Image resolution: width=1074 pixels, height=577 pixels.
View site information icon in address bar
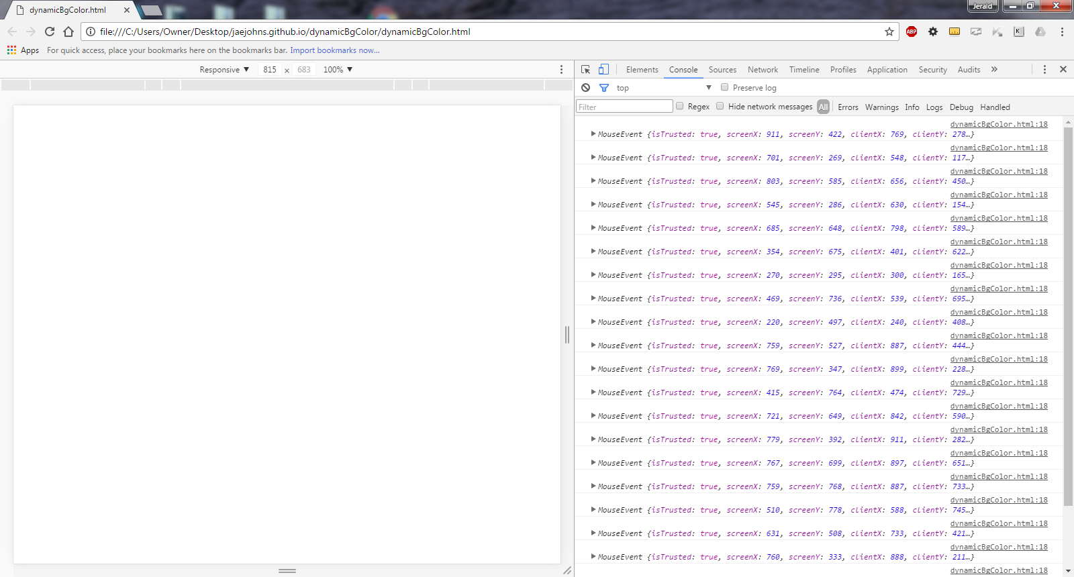coord(91,32)
